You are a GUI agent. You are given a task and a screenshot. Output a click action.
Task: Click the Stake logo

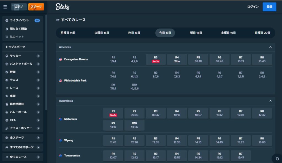[x=63, y=7]
